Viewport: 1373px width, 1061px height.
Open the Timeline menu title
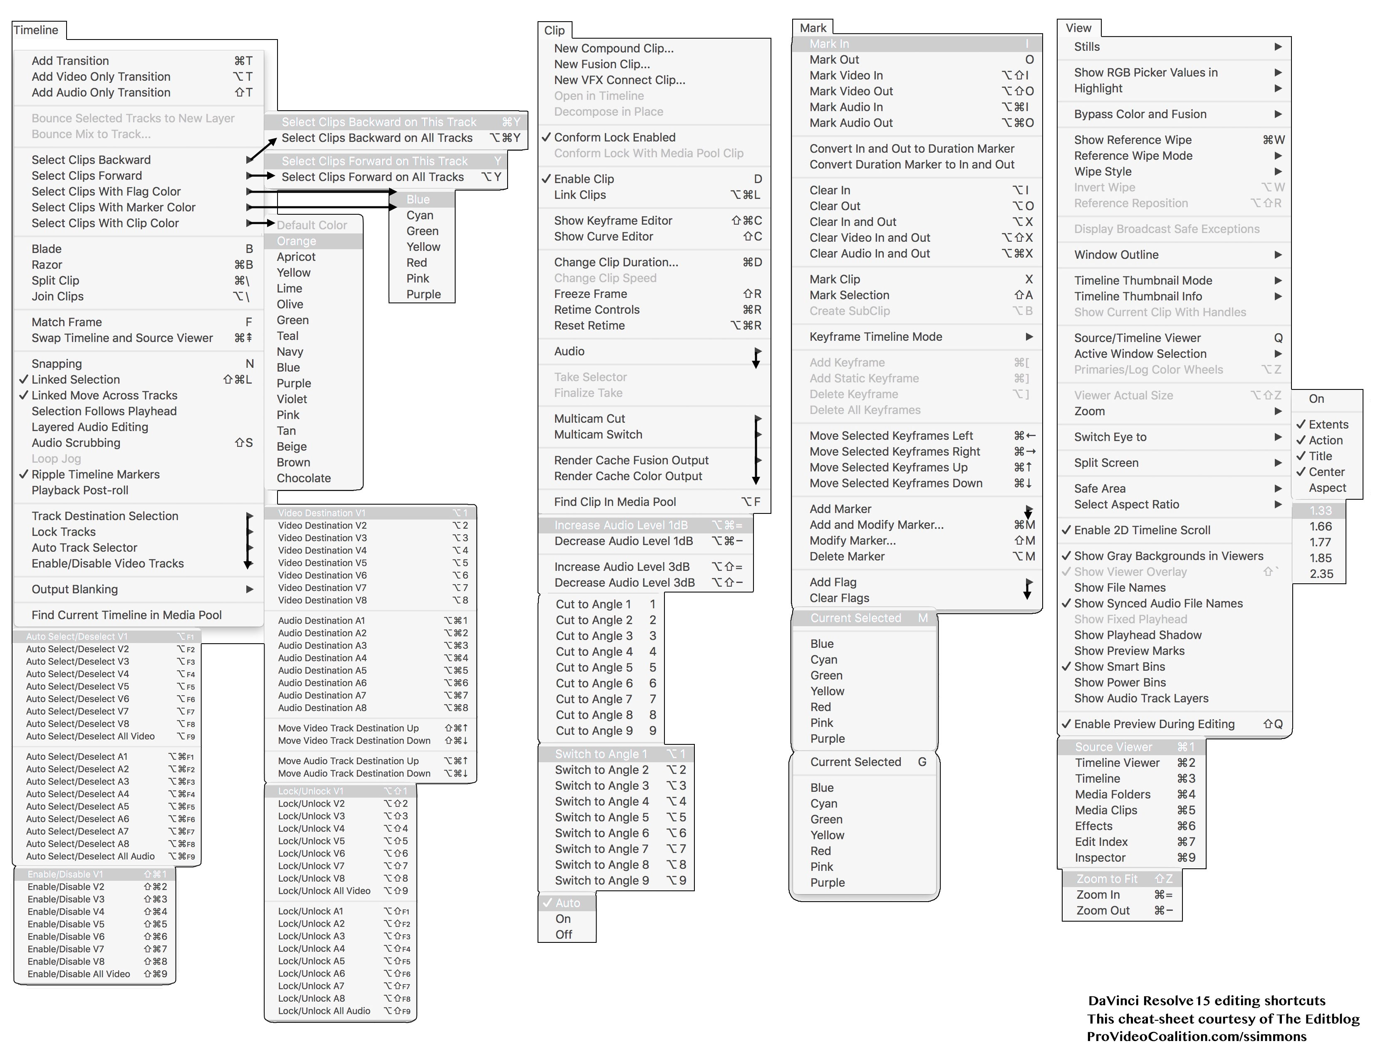pyautogui.click(x=36, y=30)
